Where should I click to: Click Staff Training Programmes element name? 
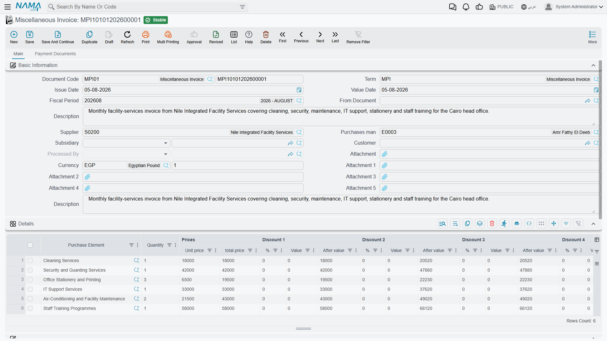tap(70, 308)
